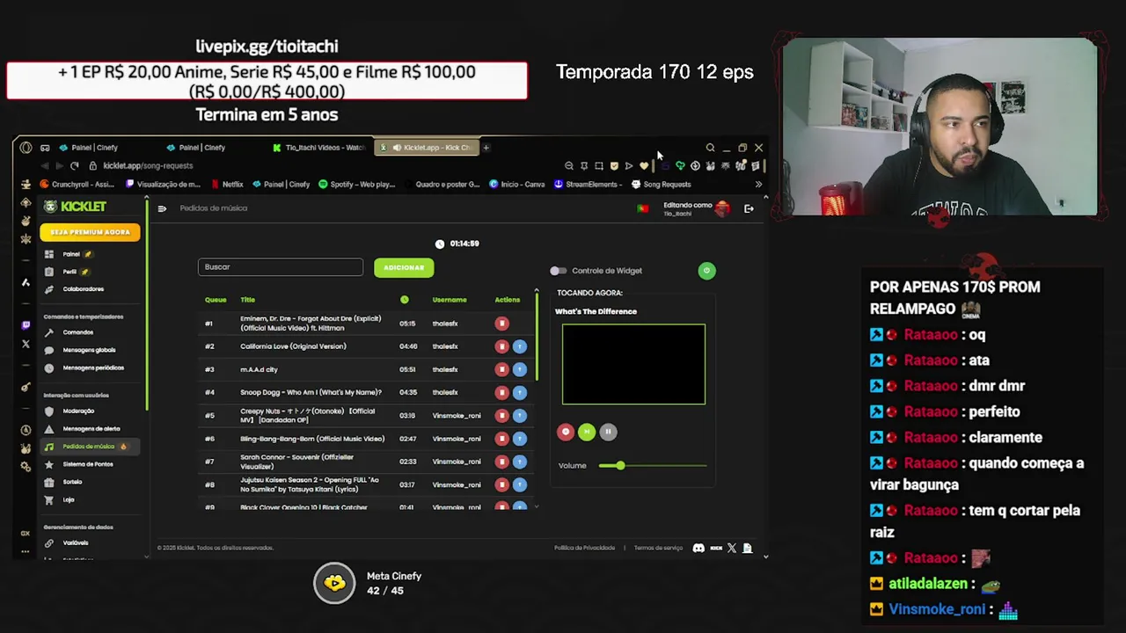Collapse the sidebar with the menu icon
The image size is (1126, 633).
[162, 208]
